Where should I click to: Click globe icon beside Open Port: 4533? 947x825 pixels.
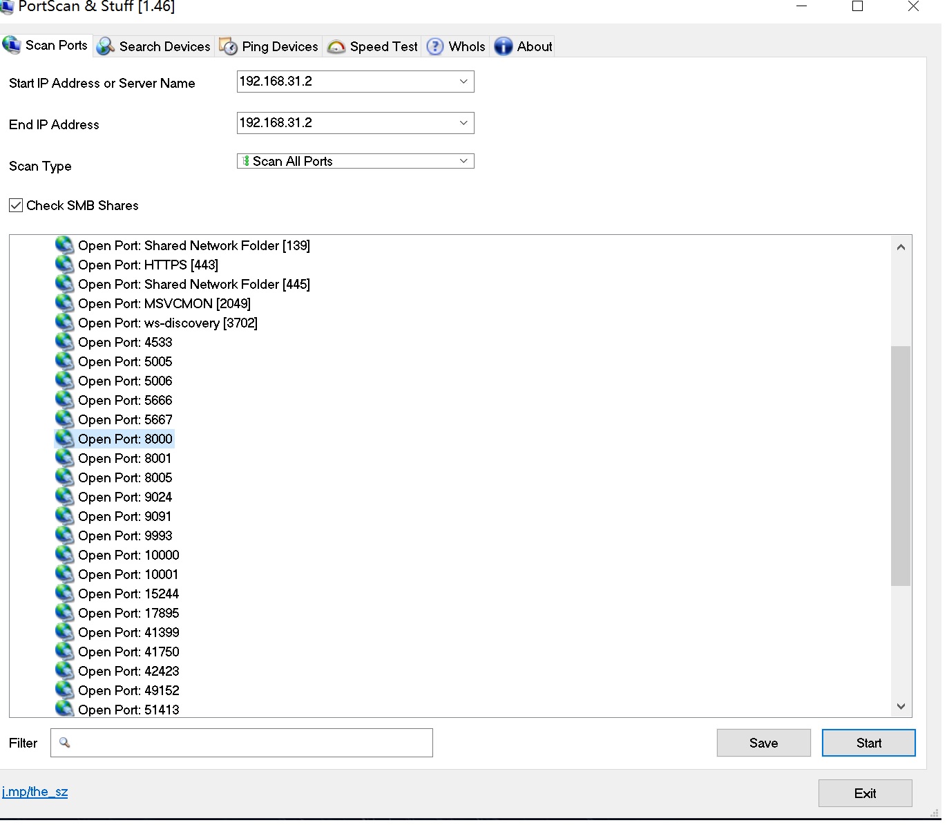(65, 342)
